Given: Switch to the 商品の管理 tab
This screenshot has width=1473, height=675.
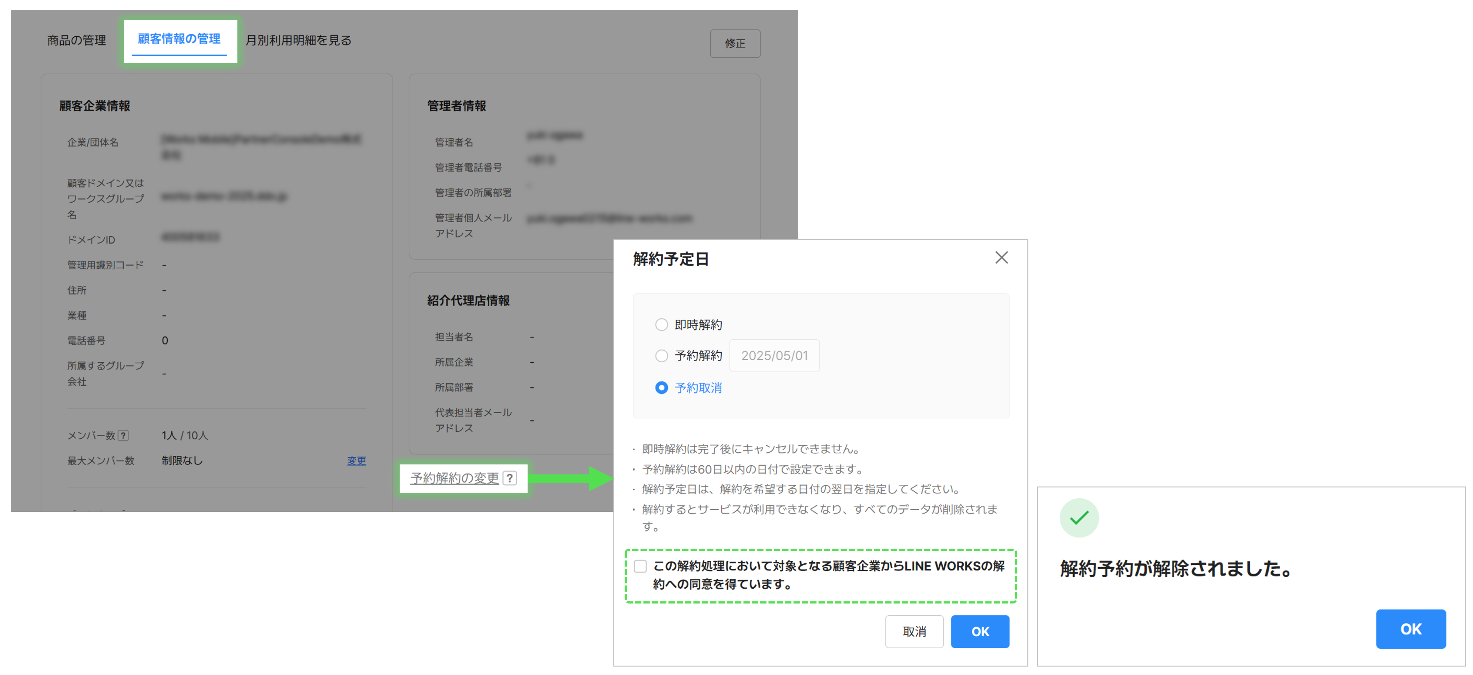Looking at the screenshot, I should (x=77, y=40).
